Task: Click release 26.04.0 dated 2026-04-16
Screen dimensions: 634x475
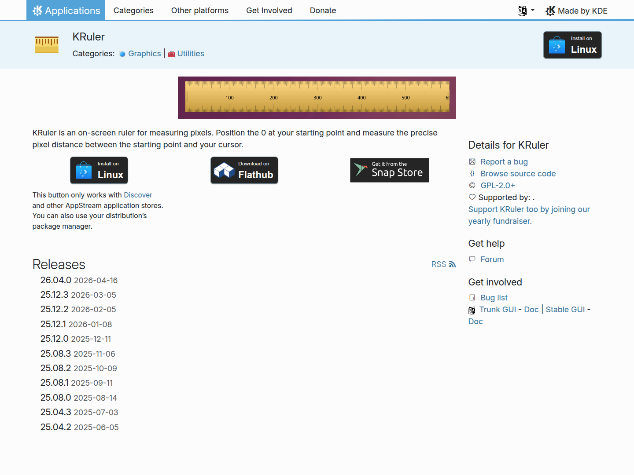Action: [x=79, y=280]
